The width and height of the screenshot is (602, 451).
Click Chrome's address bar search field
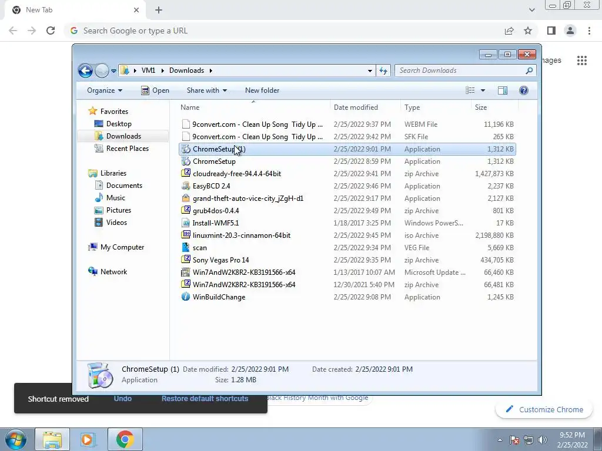pyautogui.click(x=284, y=31)
